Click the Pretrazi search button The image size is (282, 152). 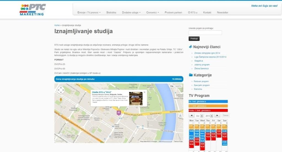pyautogui.click(x=194, y=38)
